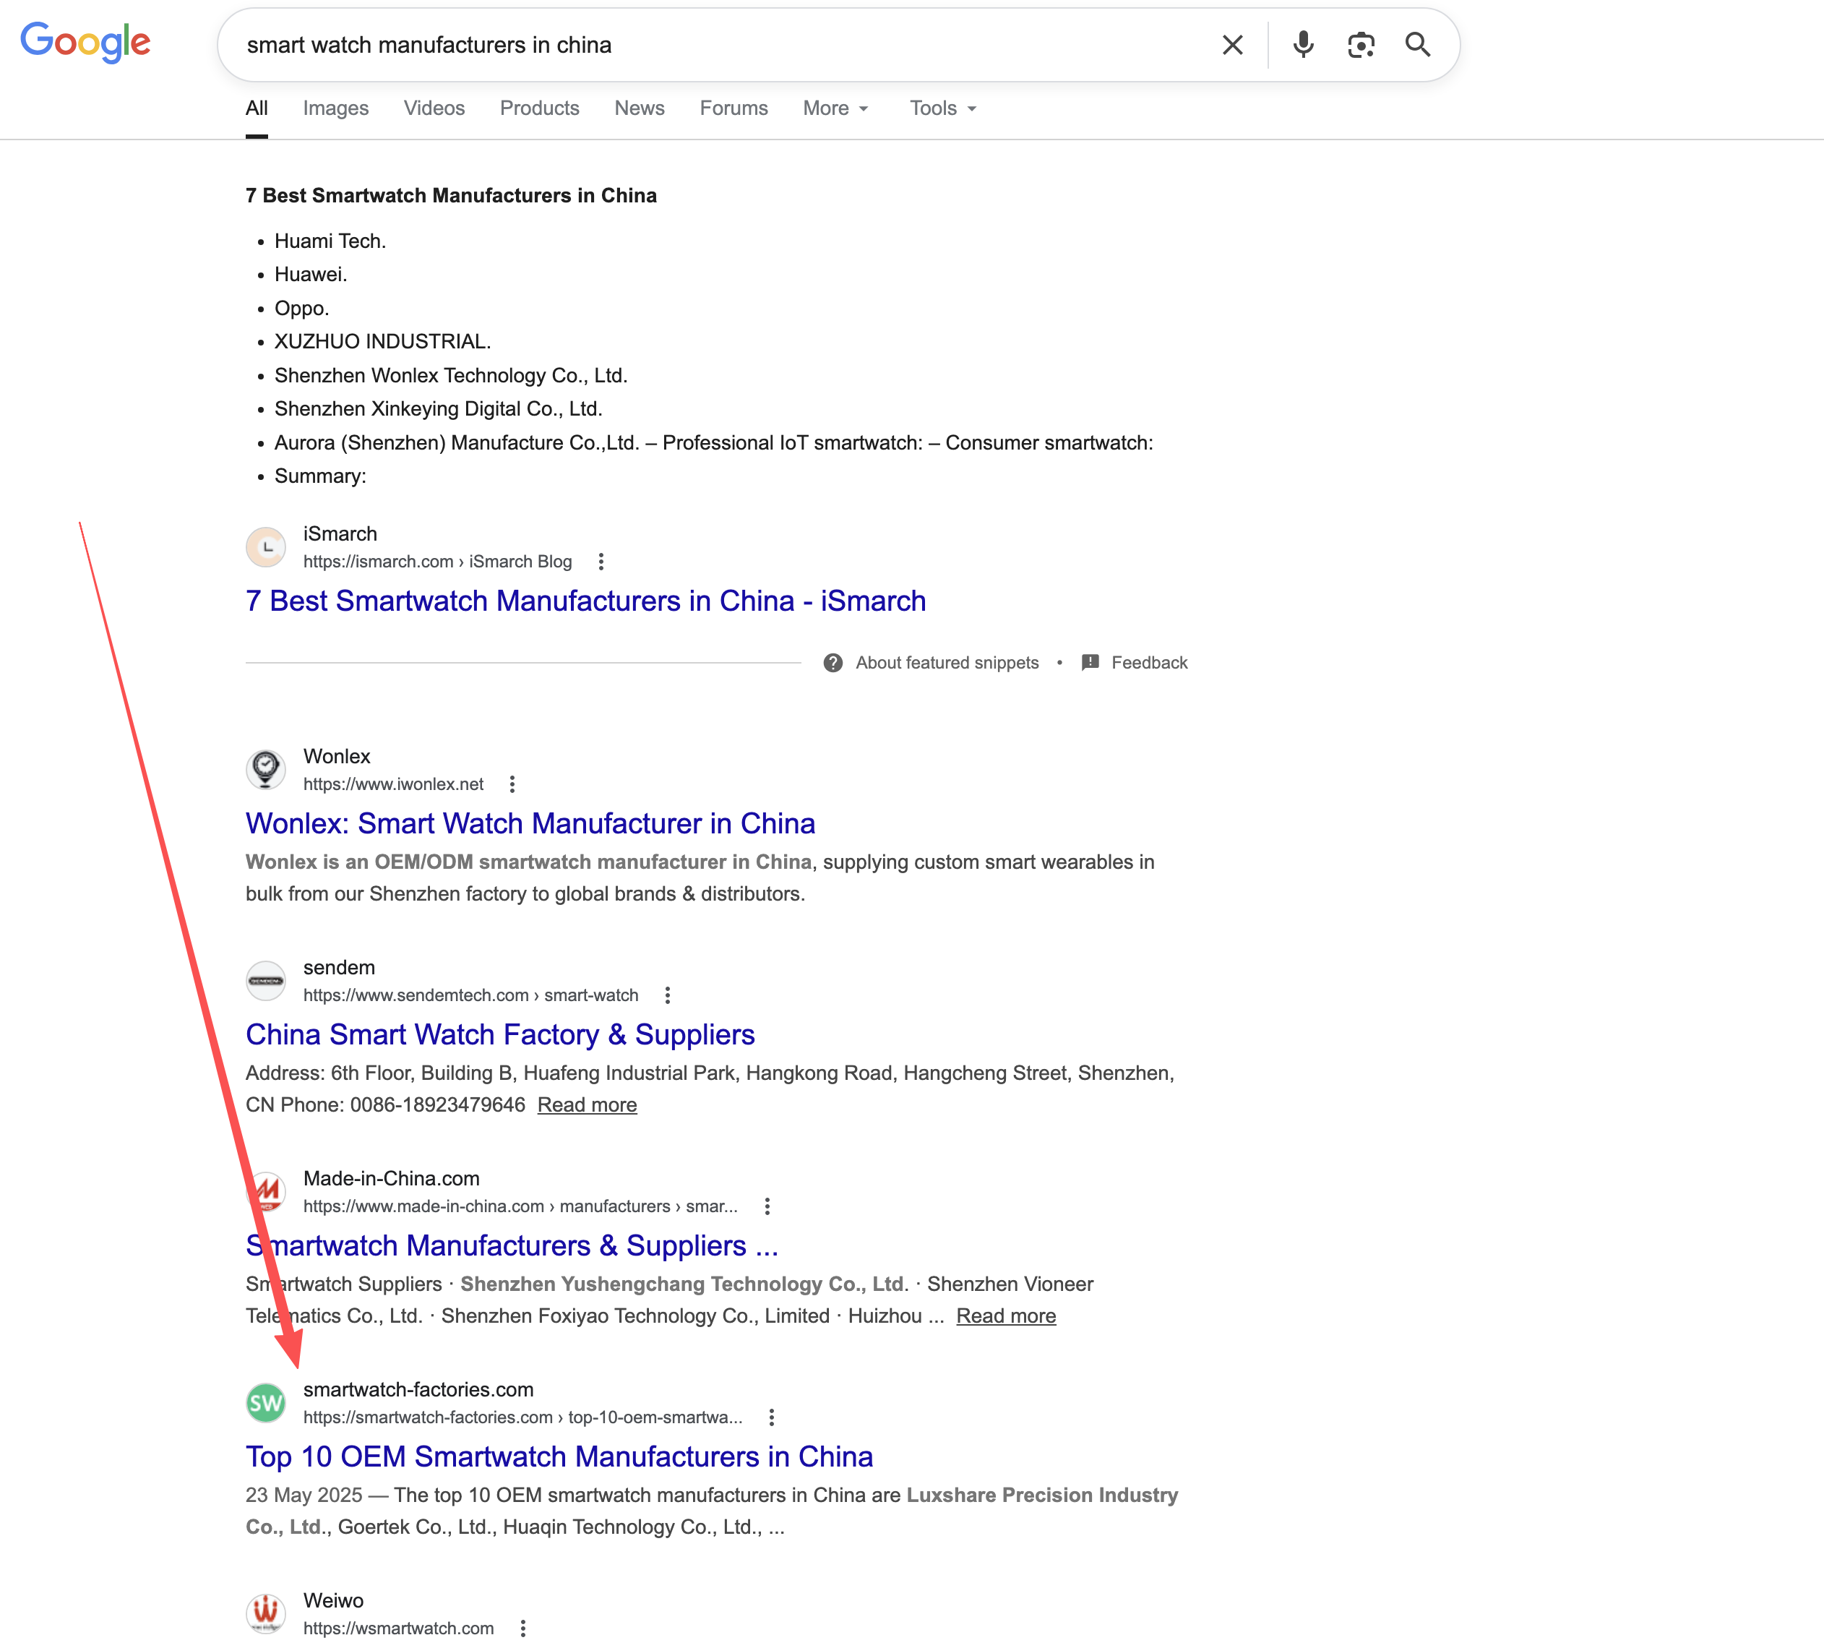Image resolution: width=1824 pixels, height=1648 pixels.
Task: Open Wonlex: Smart Watch Manufacturer in China
Action: click(530, 823)
